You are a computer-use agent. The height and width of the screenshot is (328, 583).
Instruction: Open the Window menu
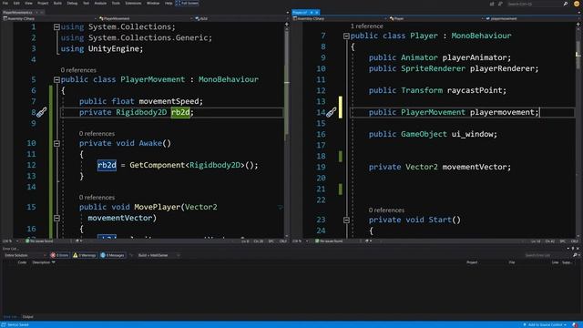(153, 4)
